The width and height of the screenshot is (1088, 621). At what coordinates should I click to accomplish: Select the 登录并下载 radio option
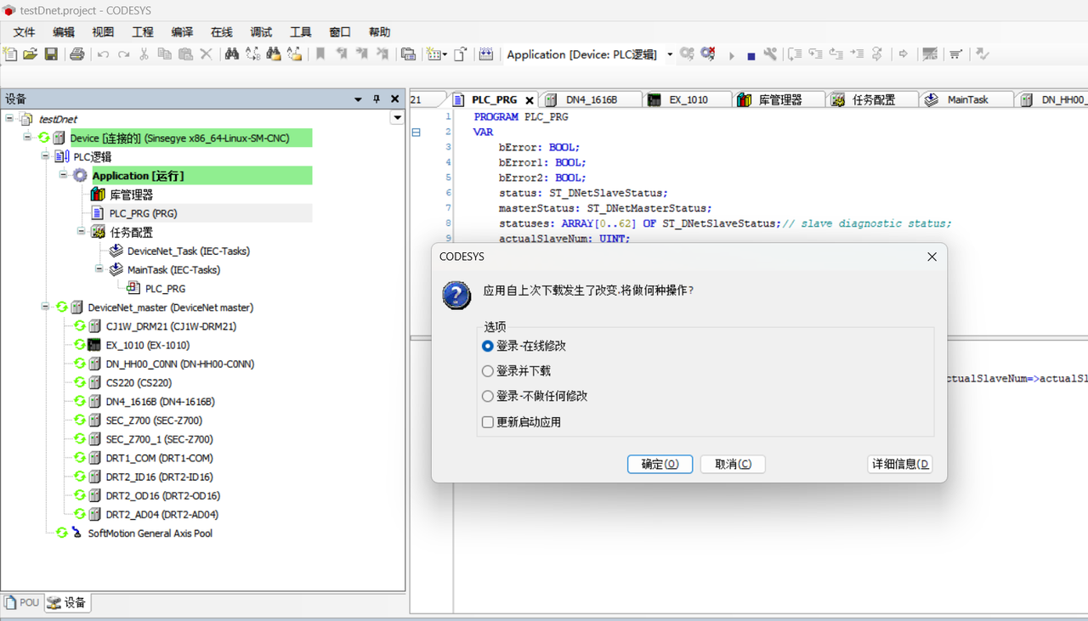click(x=488, y=371)
